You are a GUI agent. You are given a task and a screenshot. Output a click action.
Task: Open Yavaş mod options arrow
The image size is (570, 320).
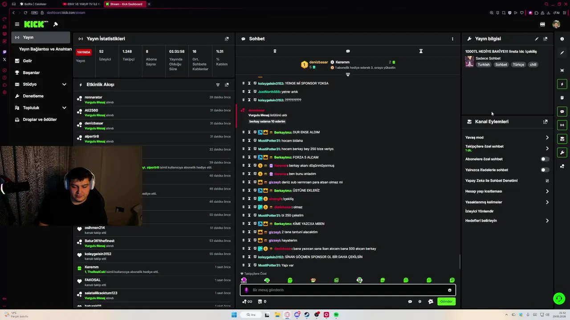(x=547, y=138)
